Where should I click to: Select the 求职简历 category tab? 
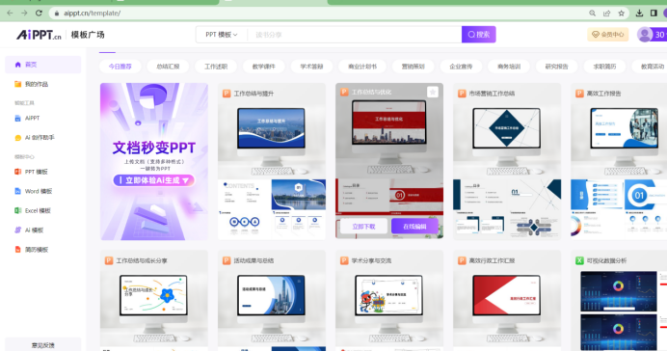(604, 67)
